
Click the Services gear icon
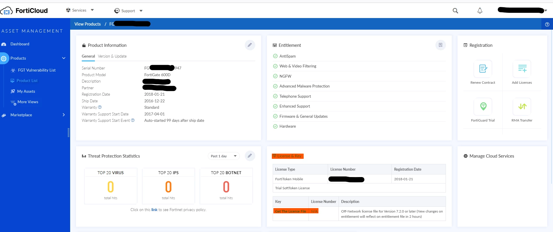[x=68, y=10]
